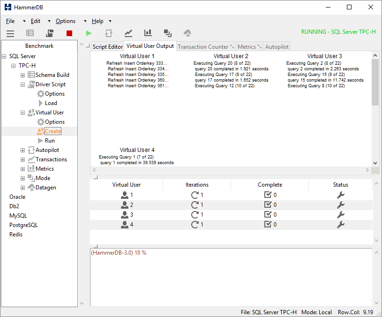Click the Complete column header

coord(270,185)
